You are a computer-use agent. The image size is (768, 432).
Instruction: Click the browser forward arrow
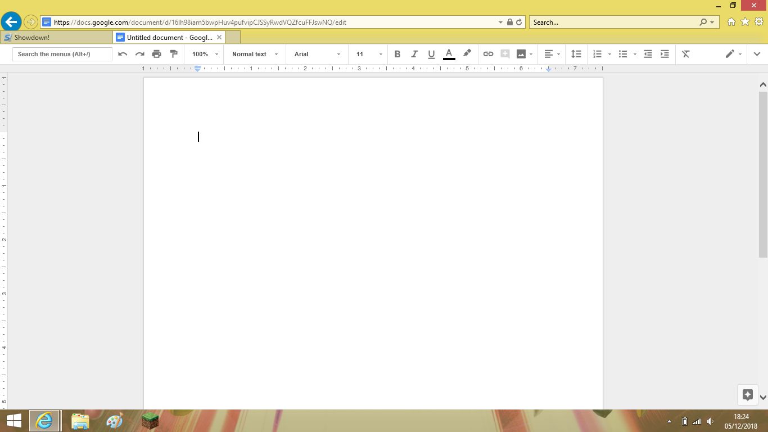[x=31, y=22]
